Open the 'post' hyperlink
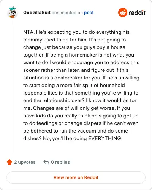This screenshot has width=152, height=190. pyautogui.click(x=89, y=13)
